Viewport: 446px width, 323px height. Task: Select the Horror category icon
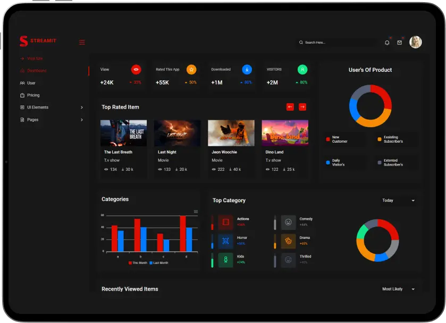point(224,241)
